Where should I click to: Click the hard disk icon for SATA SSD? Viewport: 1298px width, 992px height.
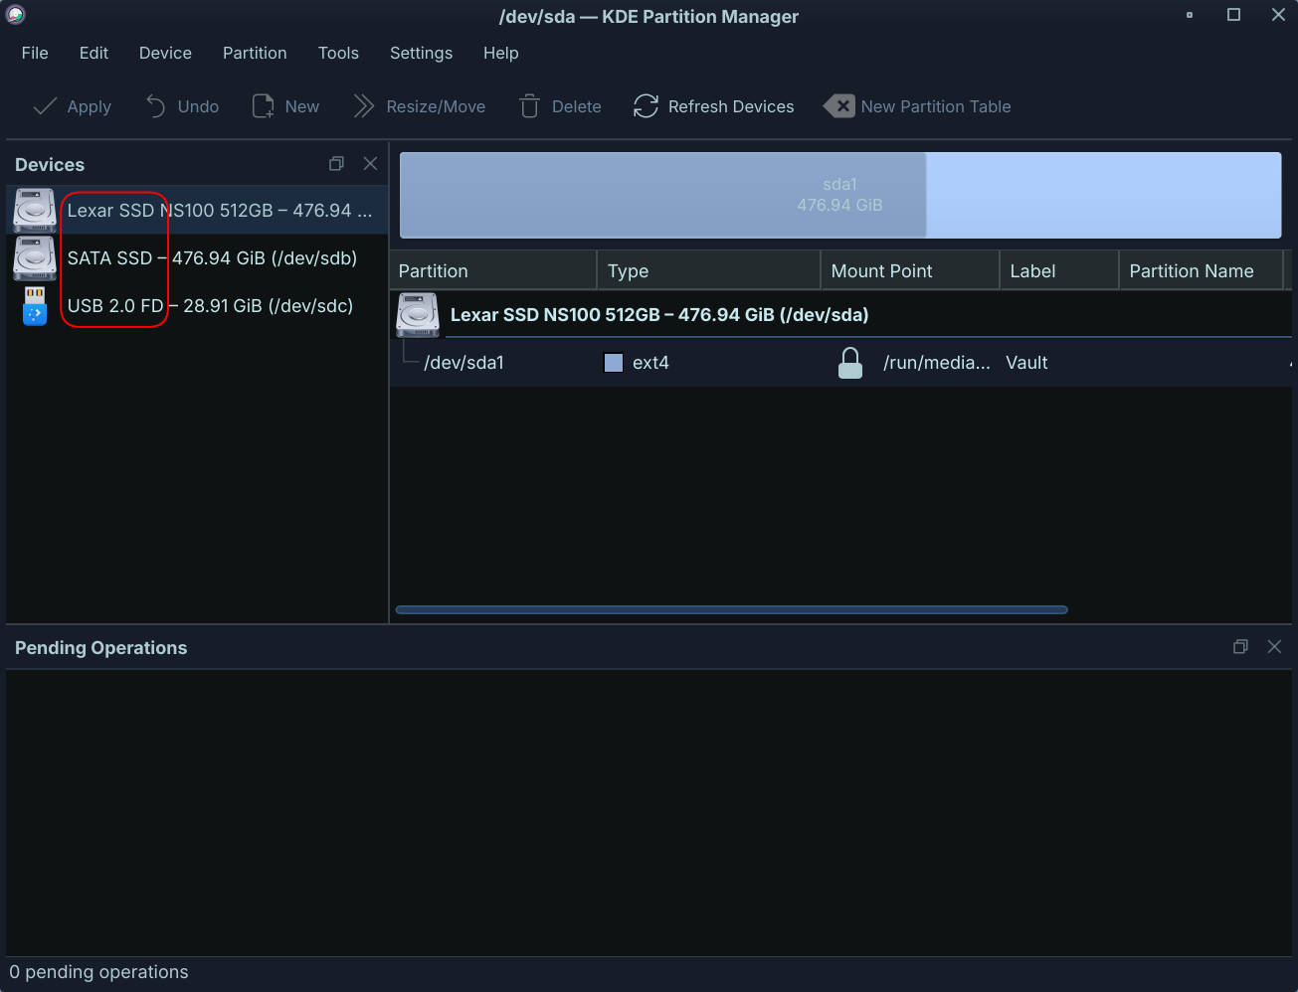click(35, 257)
